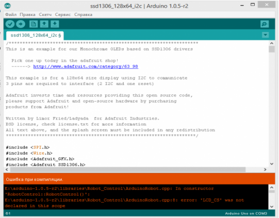The width and height of the screenshot is (279, 218).
Task: Click the 'Written by Limor Fried/Ladyada' comment line
Action: (x=83, y=119)
